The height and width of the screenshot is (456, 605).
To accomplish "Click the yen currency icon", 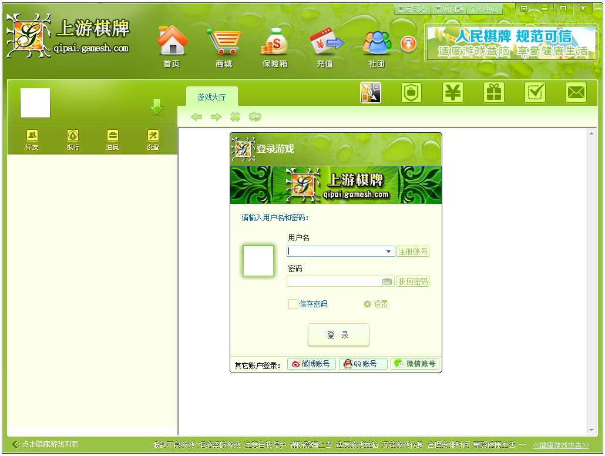I will [x=453, y=93].
